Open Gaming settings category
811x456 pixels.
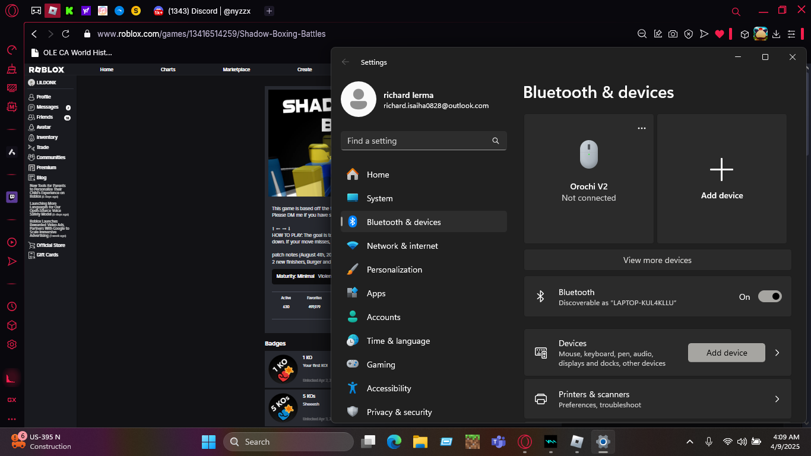pyautogui.click(x=424, y=365)
